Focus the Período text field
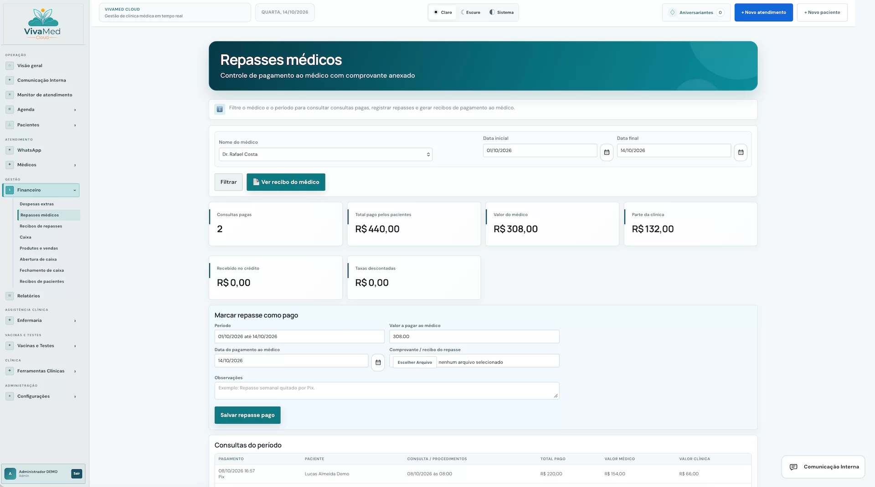Screen dimensions: 875x487 coord(299,336)
